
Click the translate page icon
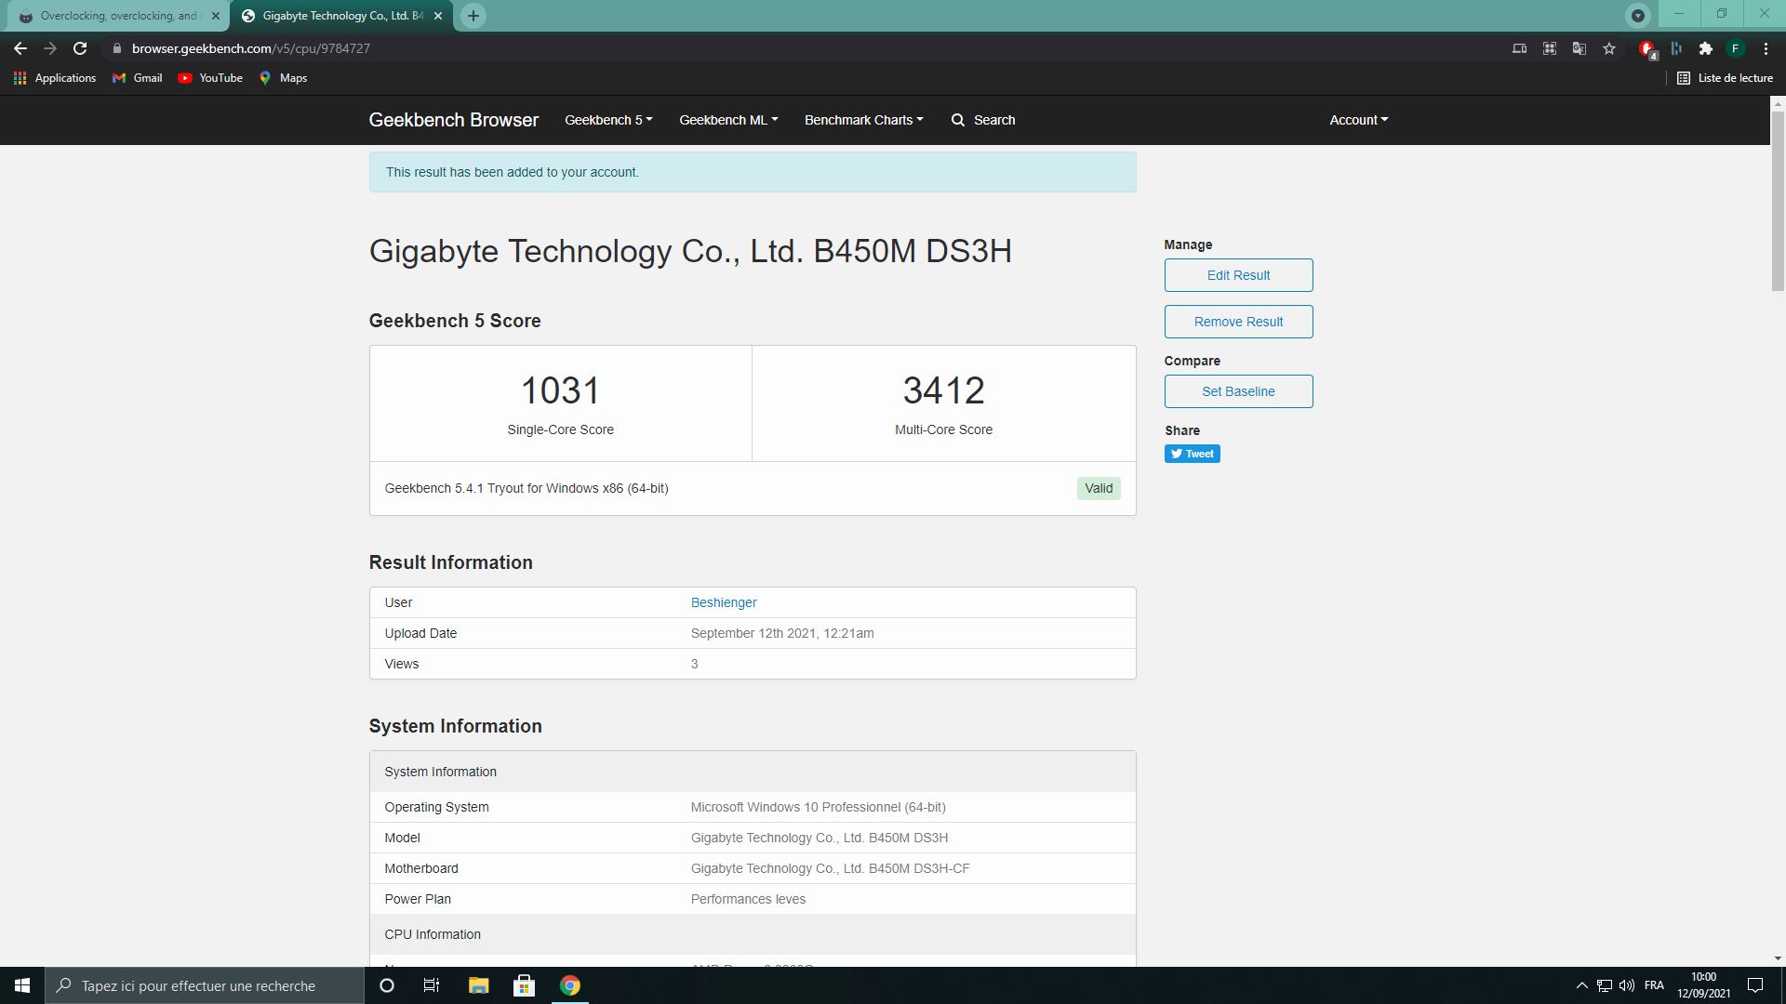(x=1579, y=48)
